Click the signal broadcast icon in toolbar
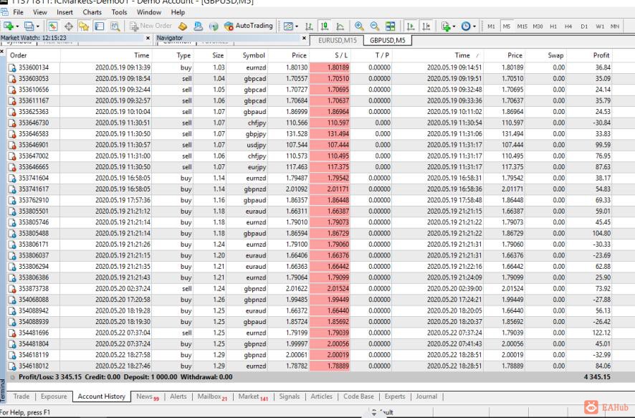This screenshot has height=418, width=635. 214,27
